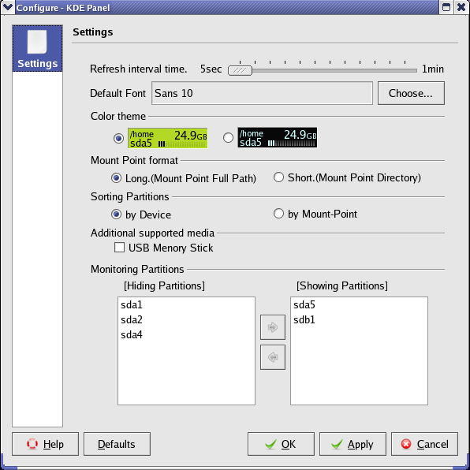470x470 pixels.
Task: Click the Apply button
Action: [352, 444]
